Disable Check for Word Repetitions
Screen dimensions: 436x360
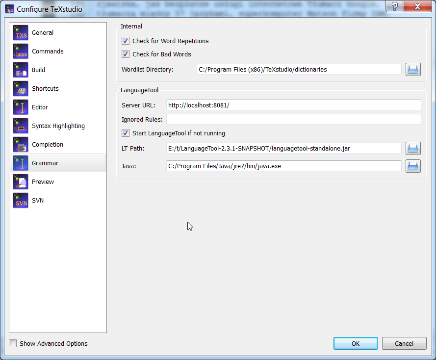pos(125,41)
